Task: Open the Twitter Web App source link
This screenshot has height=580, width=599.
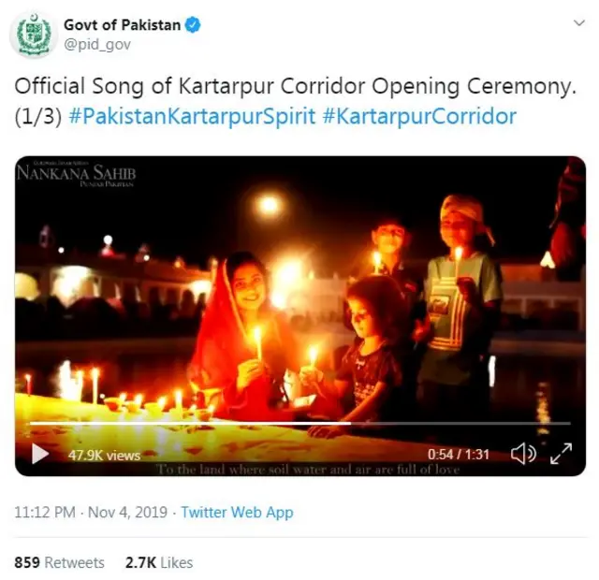Action: coord(237,512)
